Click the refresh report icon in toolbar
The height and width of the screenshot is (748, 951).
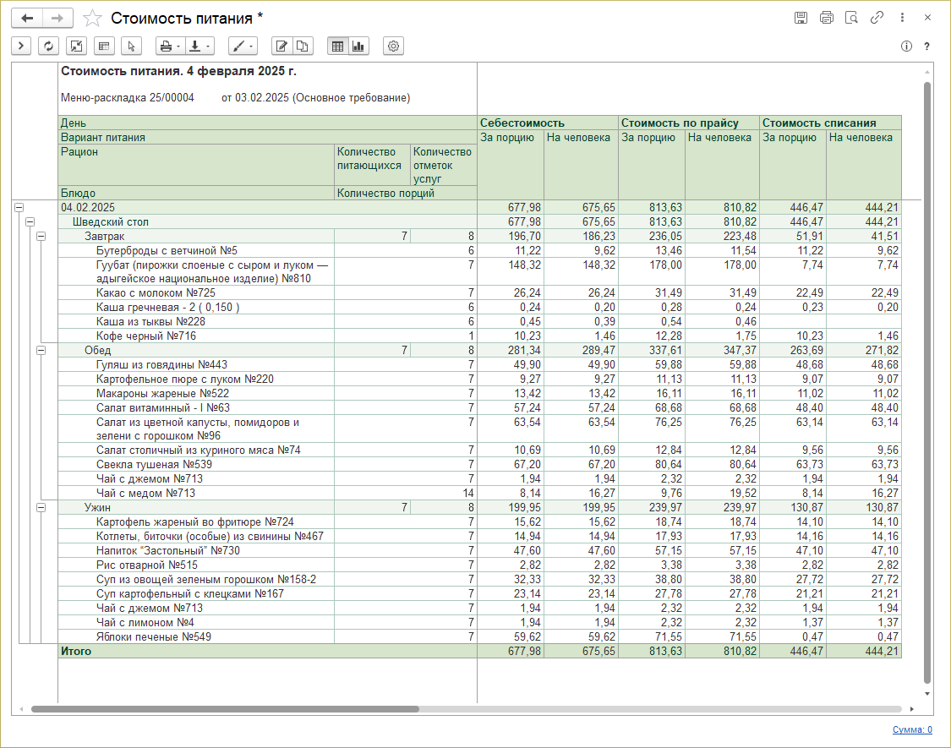click(48, 46)
